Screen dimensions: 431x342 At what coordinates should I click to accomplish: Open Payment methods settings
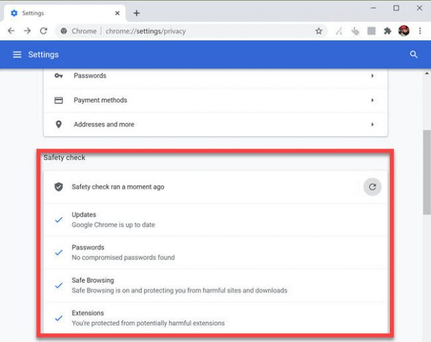[215, 100]
